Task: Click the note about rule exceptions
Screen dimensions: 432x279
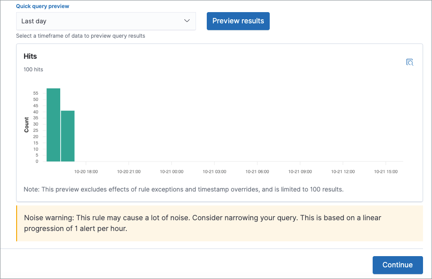Action: (183, 189)
